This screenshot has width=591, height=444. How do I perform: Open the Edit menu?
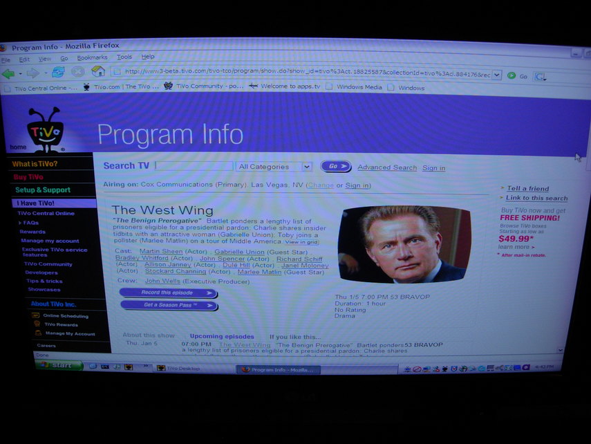24,59
